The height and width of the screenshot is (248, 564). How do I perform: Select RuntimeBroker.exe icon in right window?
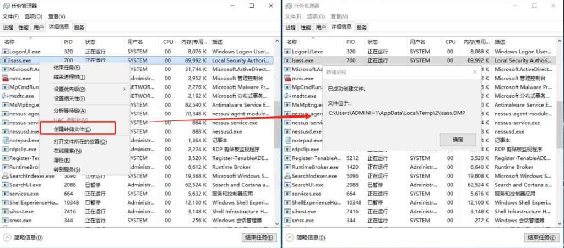tap(288, 167)
